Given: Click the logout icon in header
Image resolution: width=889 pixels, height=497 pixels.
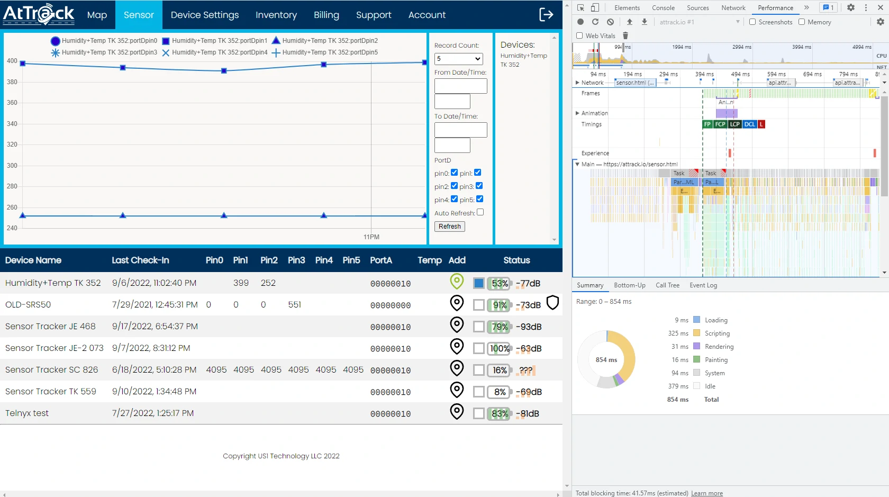Looking at the screenshot, I should pyautogui.click(x=546, y=15).
